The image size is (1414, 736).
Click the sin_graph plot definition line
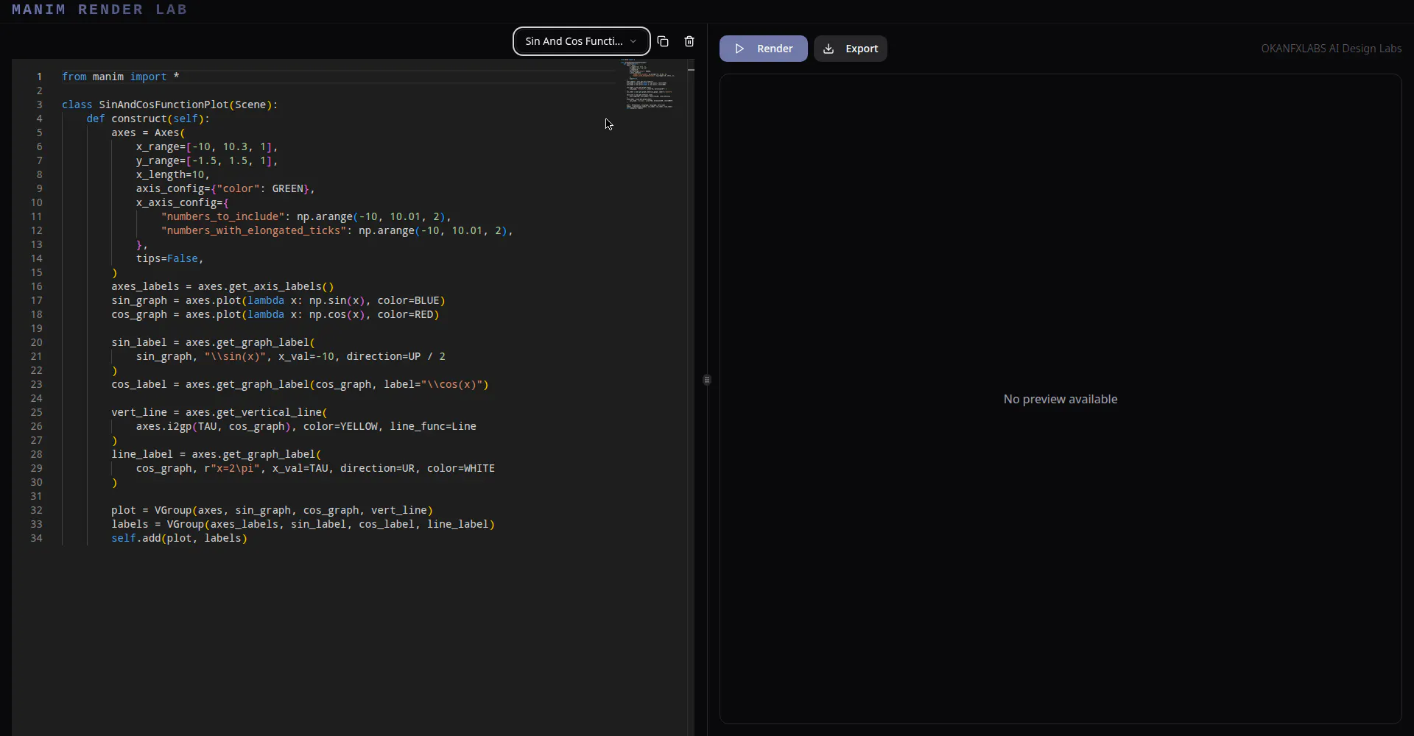pos(278,300)
